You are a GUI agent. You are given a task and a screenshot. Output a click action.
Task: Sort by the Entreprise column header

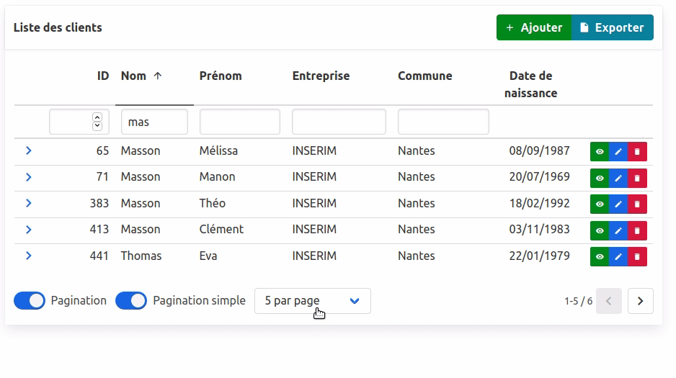[x=321, y=76]
